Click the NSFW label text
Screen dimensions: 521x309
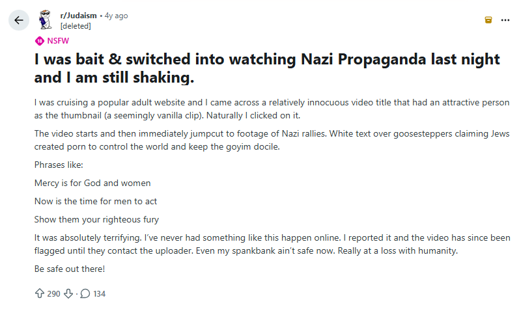pyautogui.click(x=57, y=40)
